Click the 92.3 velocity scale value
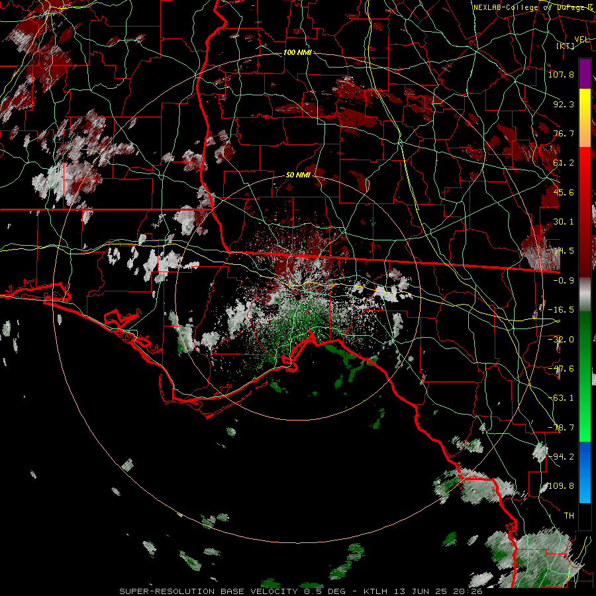The height and width of the screenshot is (596, 596). 564,104
